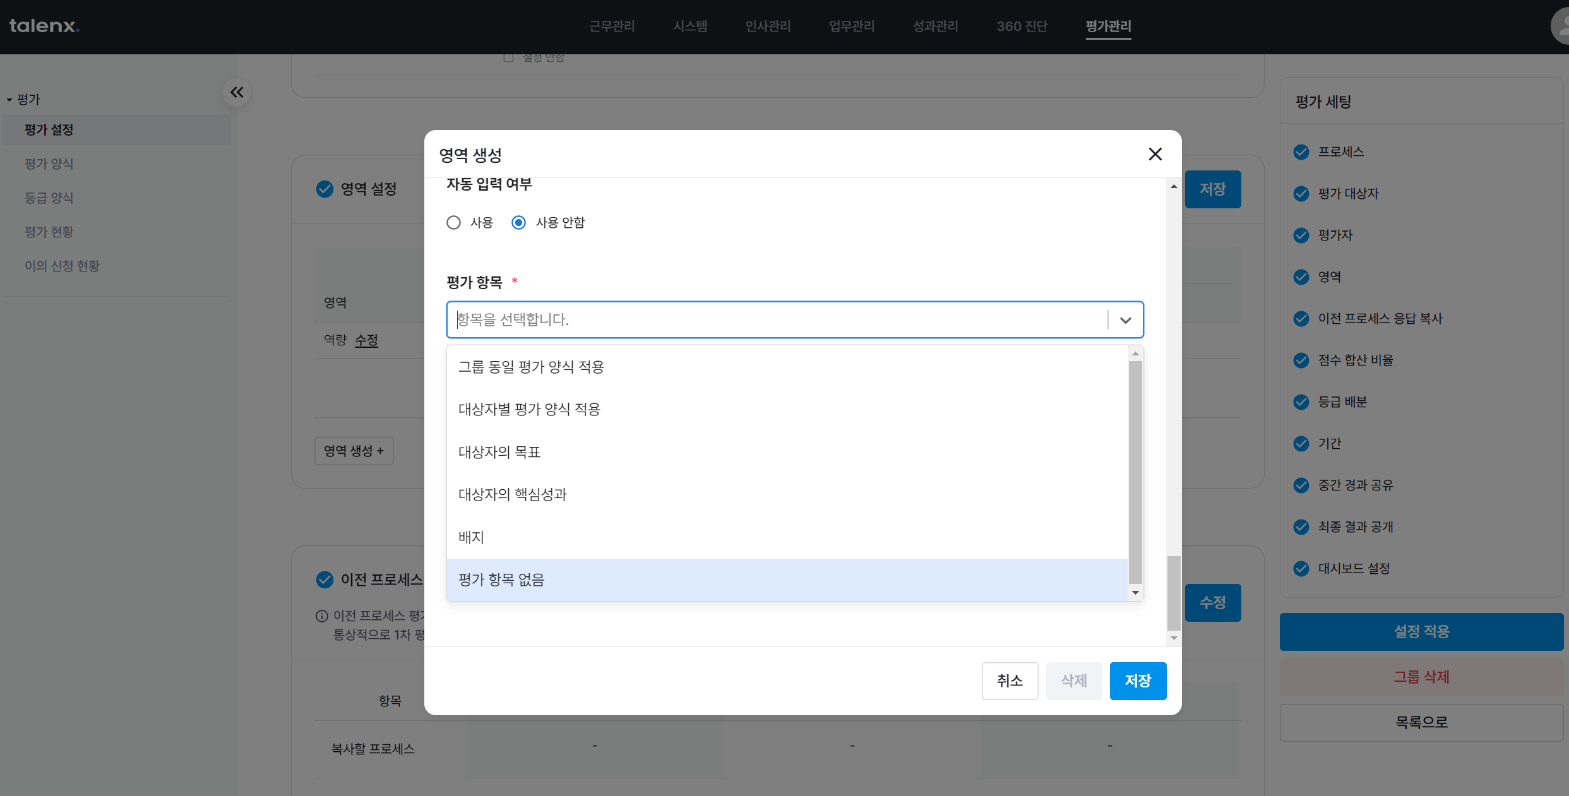Select the 사용 radio button
Screen dimensions: 1569x796
(x=453, y=223)
